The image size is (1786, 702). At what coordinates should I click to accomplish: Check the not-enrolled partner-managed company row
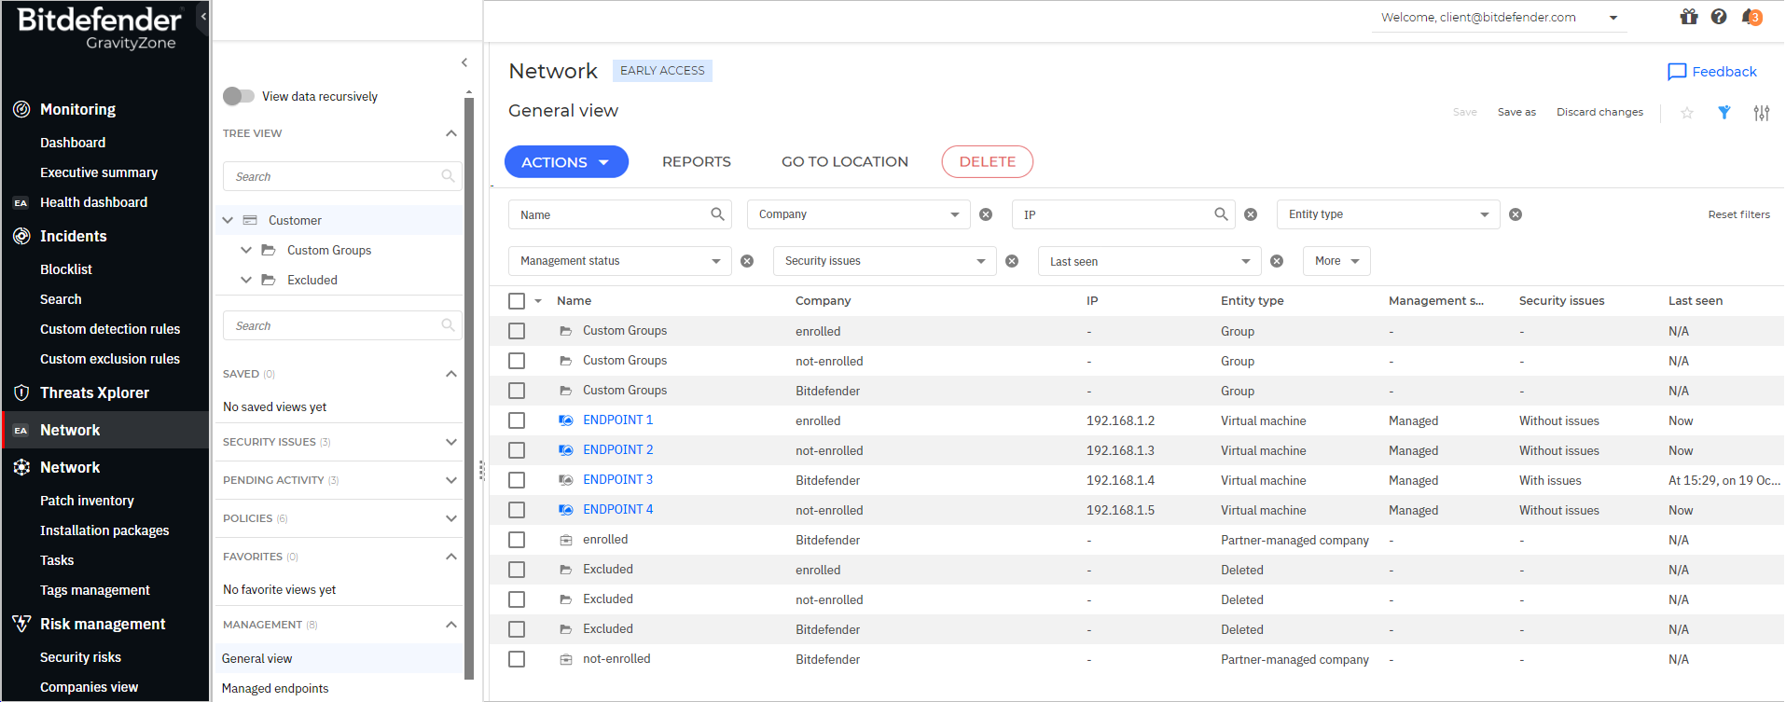tap(517, 659)
